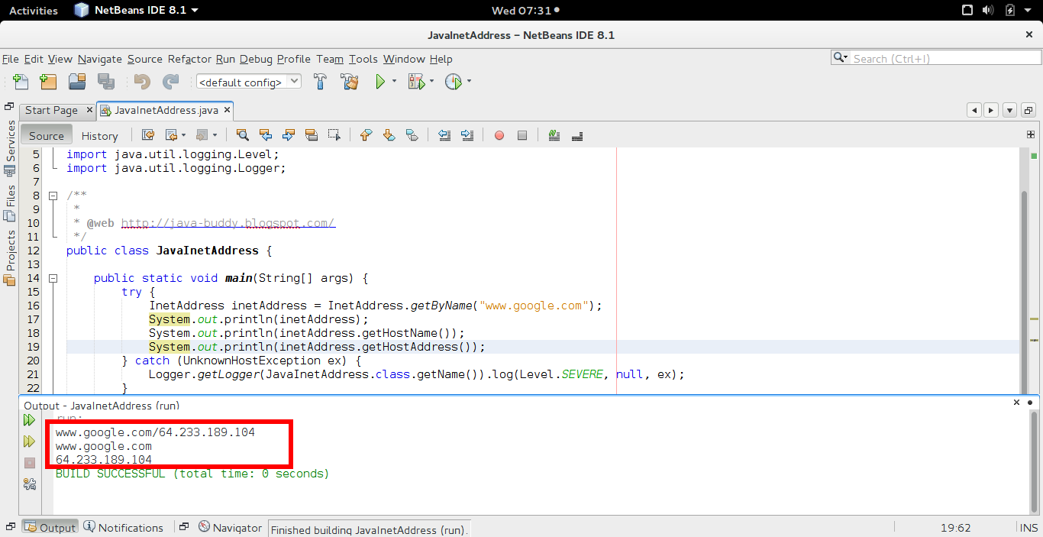The image size is (1043, 537).
Task: Open the Debug Project dropdown arrow
Action: [431, 81]
